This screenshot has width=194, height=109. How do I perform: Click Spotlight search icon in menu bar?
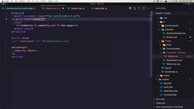click(173, 1)
